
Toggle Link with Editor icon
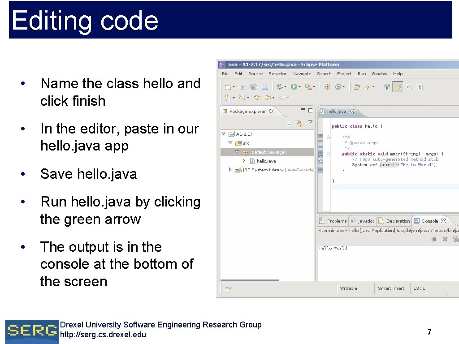click(299, 124)
